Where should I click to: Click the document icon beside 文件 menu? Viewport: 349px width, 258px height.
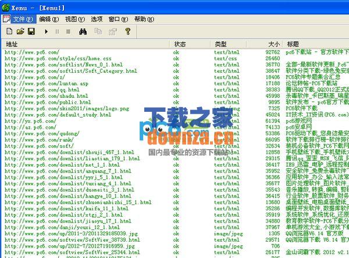6,19
